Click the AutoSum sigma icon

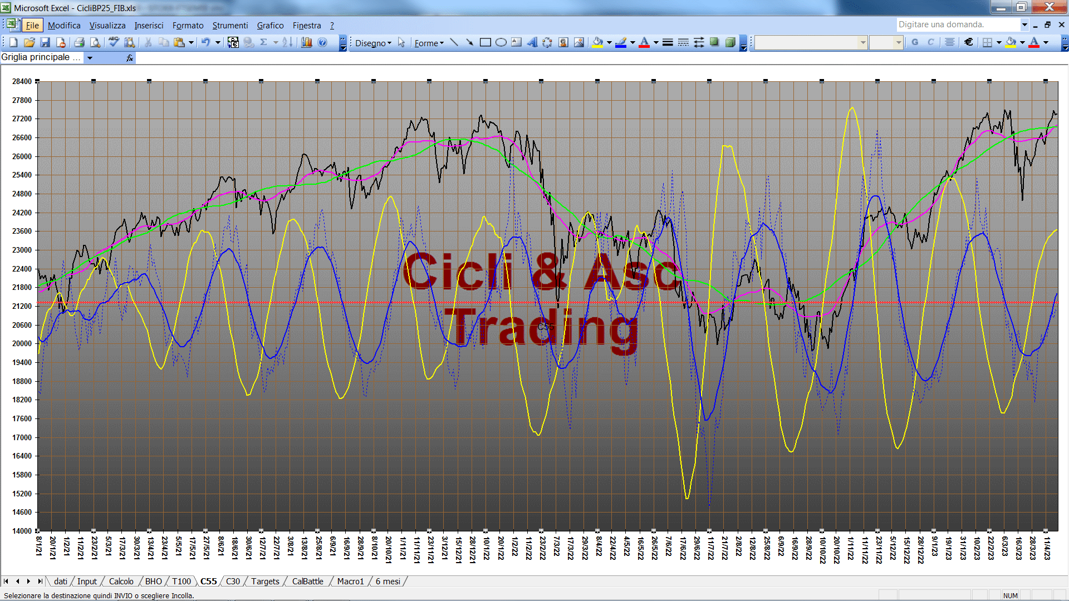click(x=264, y=42)
